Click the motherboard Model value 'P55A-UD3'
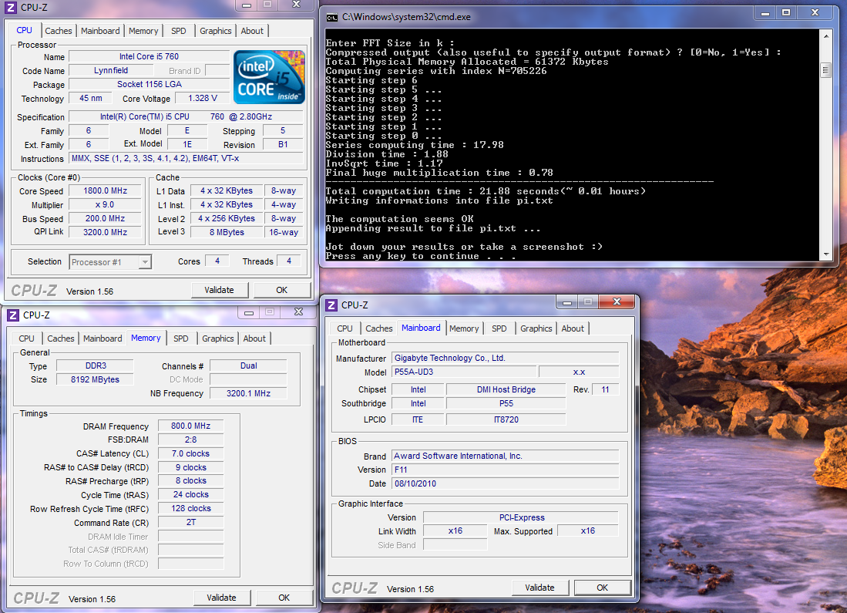The height and width of the screenshot is (613, 847). click(x=465, y=372)
